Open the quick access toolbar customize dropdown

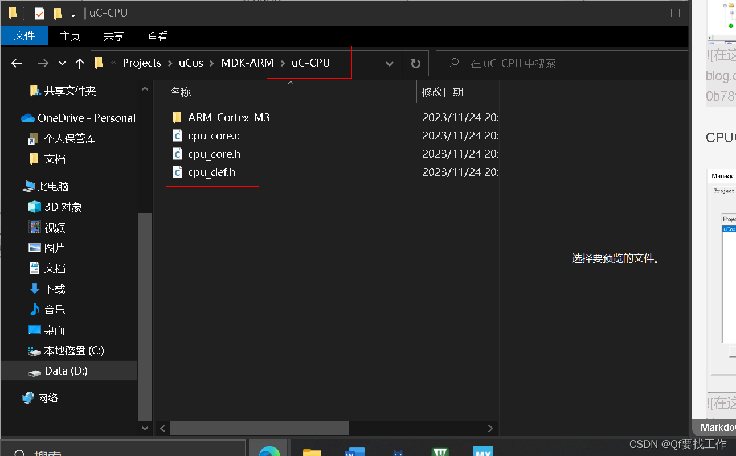(x=73, y=14)
